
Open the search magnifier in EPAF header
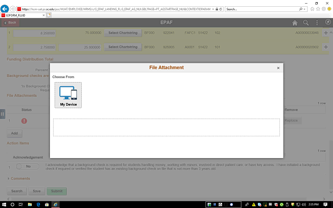point(306,23)
